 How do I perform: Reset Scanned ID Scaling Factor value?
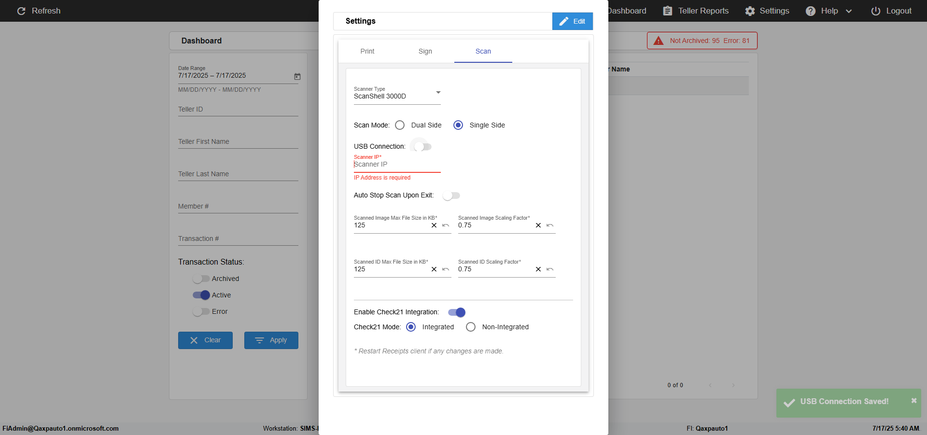coord(550,269)
